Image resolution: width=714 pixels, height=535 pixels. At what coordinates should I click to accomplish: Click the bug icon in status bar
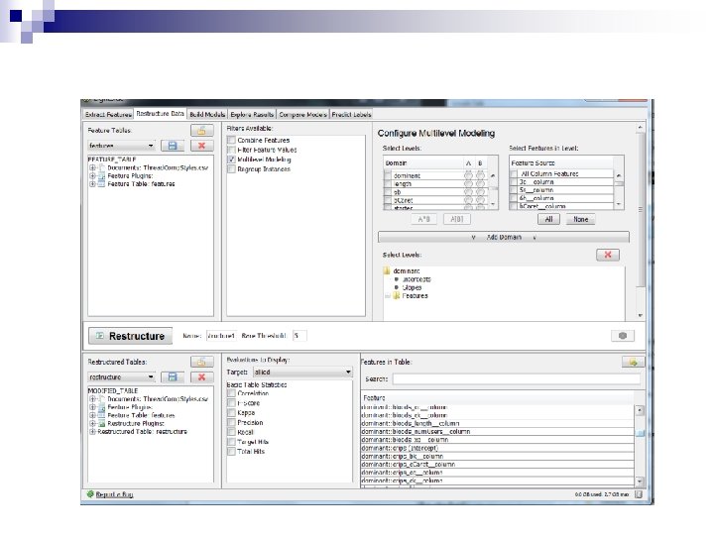click(x=90, y=494)
